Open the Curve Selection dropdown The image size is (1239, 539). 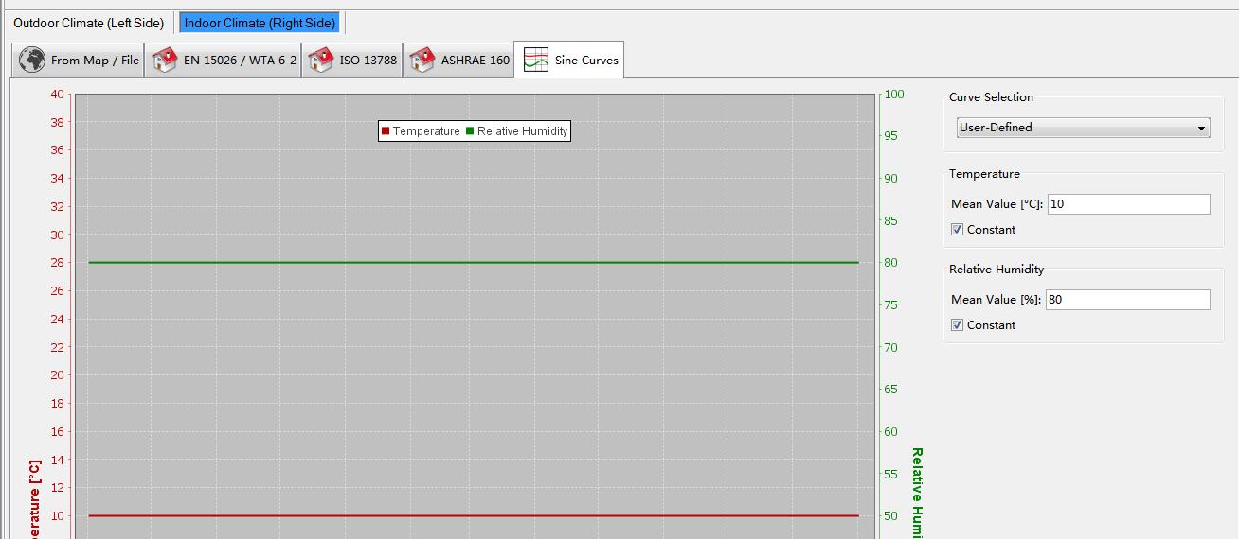(1082, 128)
